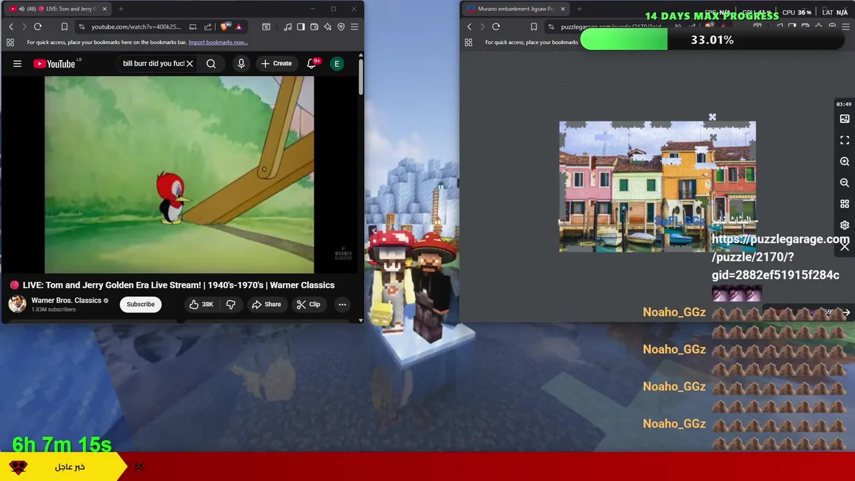Show the puzzle preview image
This screenshot has width=855, height=481.
(x=844, y=119)
